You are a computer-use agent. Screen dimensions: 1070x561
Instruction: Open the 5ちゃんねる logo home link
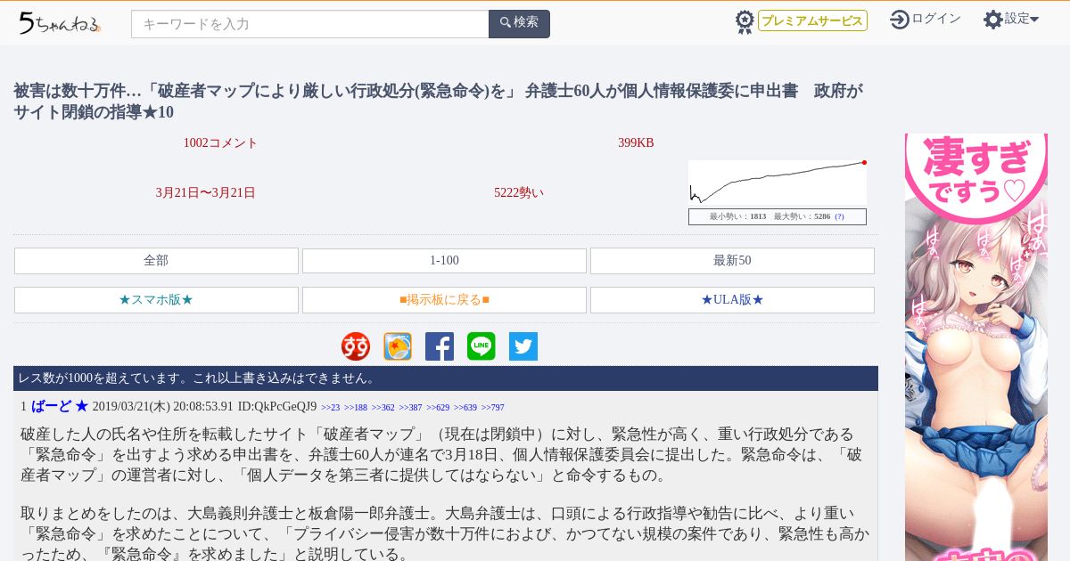[x=59, y=23]
